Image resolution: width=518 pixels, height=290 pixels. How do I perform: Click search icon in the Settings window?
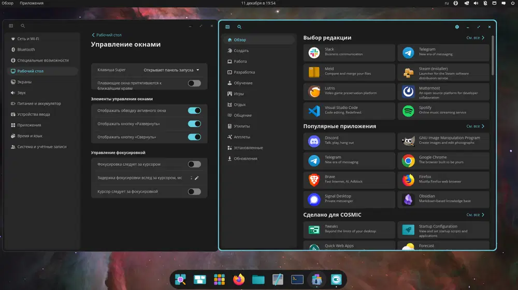[23, 26]
